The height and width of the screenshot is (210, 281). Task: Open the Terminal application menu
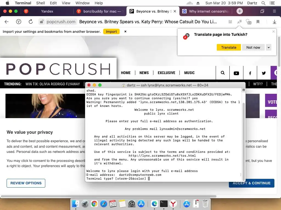[23, 3]
